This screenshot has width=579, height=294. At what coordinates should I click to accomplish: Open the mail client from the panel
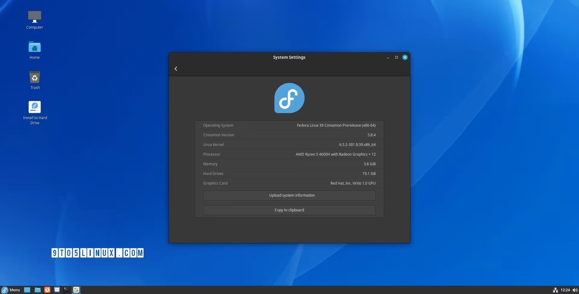[57, 290]
